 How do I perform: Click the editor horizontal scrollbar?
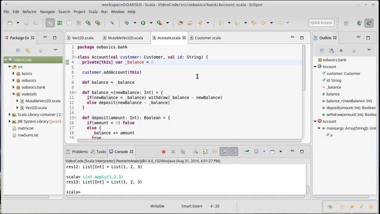tap(189, 140)
